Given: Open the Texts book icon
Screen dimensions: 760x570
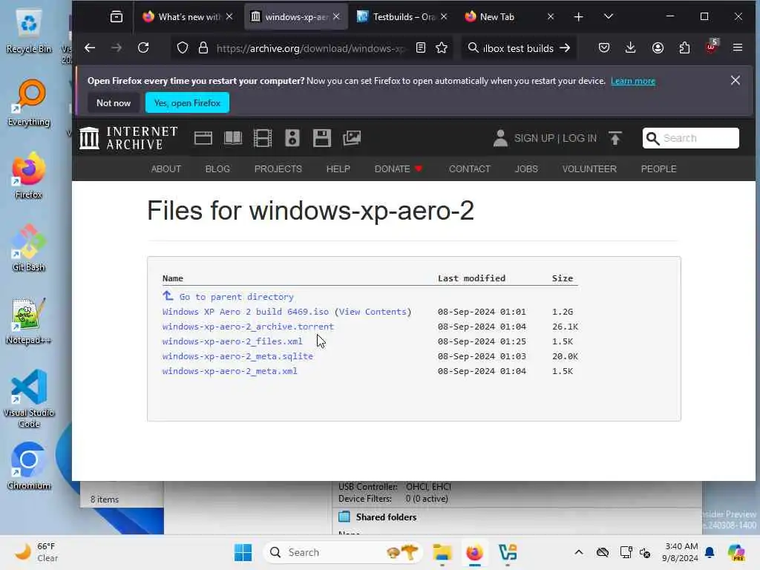Looking at the screenshot, I should (232, 138).
